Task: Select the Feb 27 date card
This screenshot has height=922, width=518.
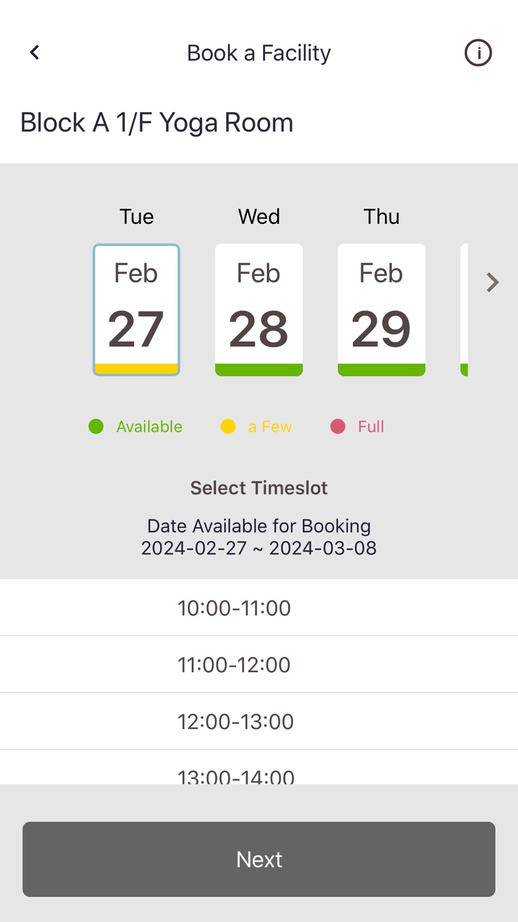Action: click(136, 309)
